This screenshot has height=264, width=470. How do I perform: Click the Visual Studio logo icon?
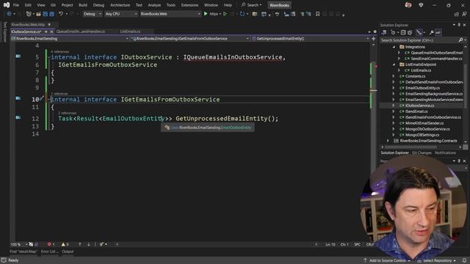[7, 5]
